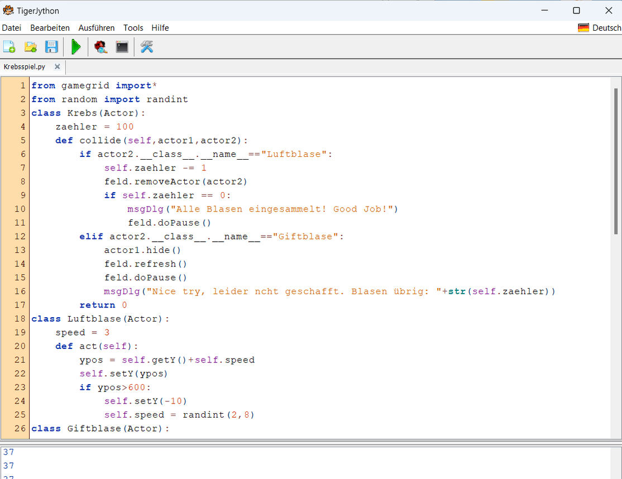
Task: Click line number 10 in the gutter
Action: coord(20,209)
